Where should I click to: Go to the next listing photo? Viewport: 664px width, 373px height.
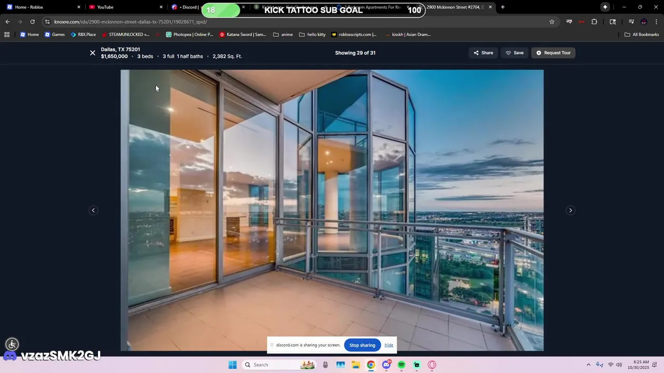coord(570,210)
